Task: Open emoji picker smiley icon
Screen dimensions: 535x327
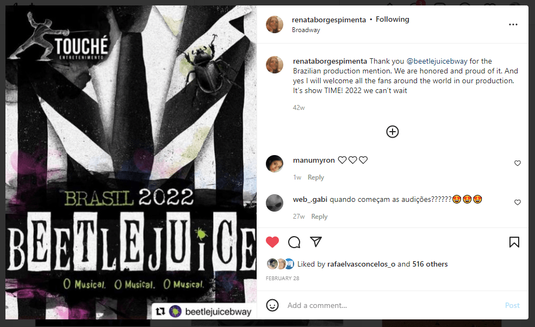Action: click(x=272, y=305)
